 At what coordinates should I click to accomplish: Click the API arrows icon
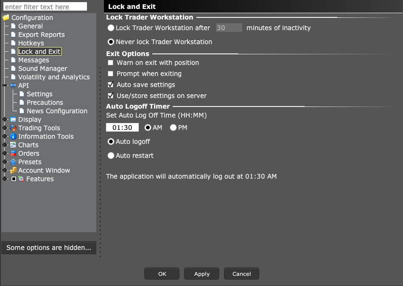click(13, 85)
